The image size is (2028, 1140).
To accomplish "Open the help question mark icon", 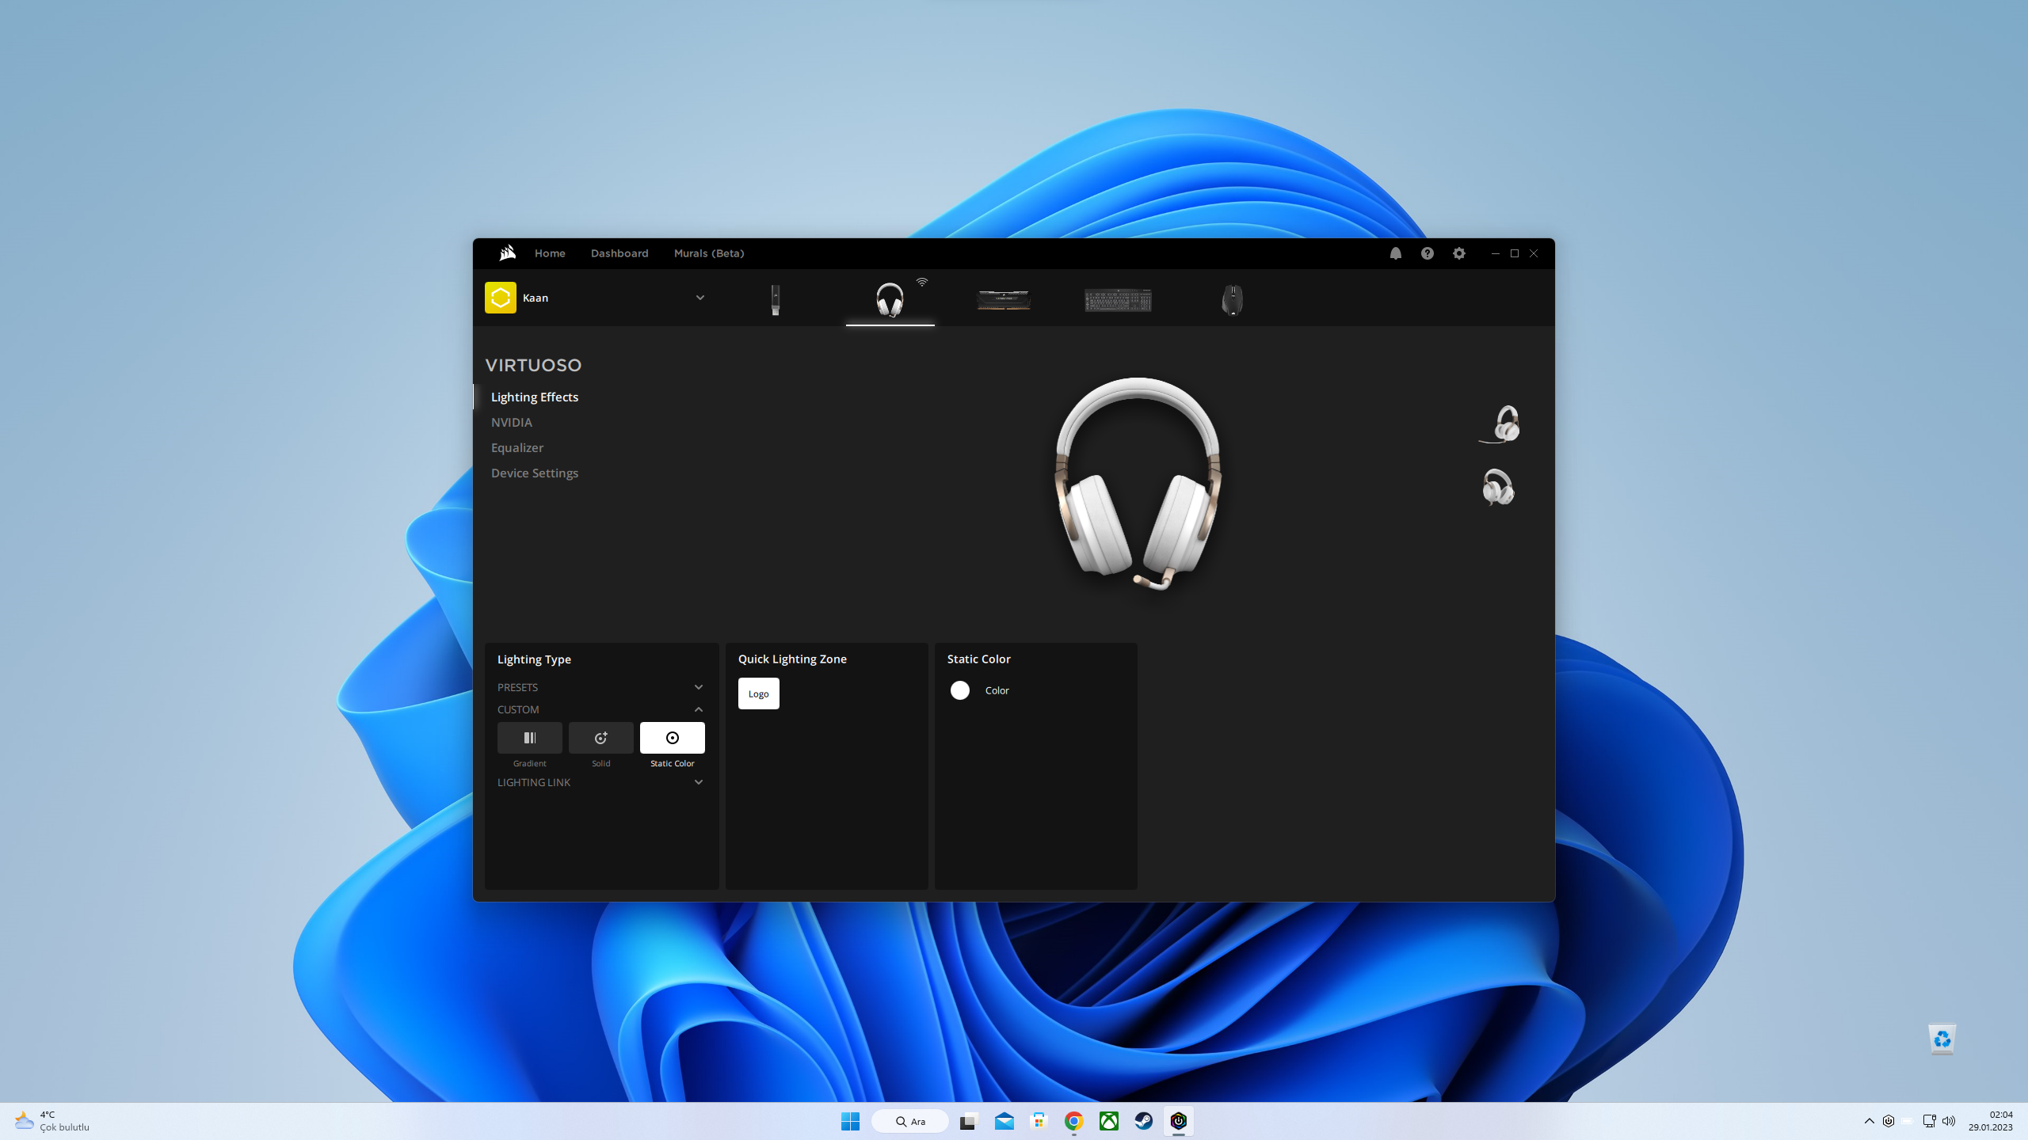I will tap(1428, 253).
